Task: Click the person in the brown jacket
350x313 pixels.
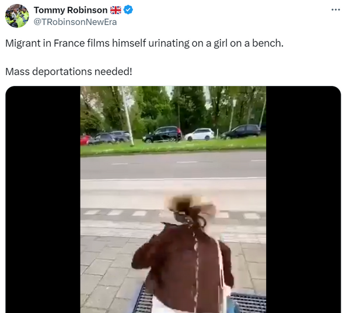Action: (x=183, y=254)
